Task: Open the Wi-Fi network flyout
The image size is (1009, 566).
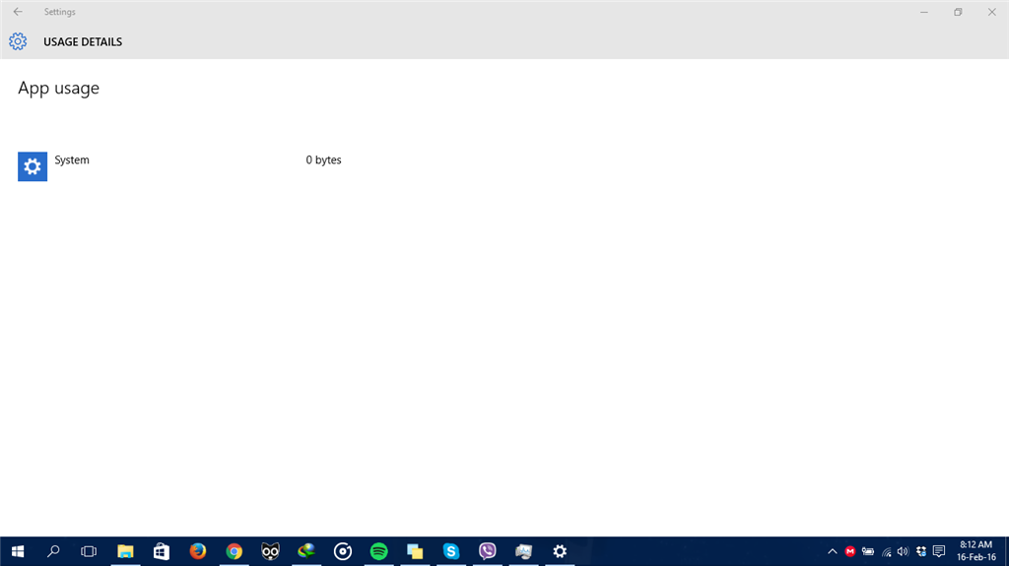Action: point(886,551)
